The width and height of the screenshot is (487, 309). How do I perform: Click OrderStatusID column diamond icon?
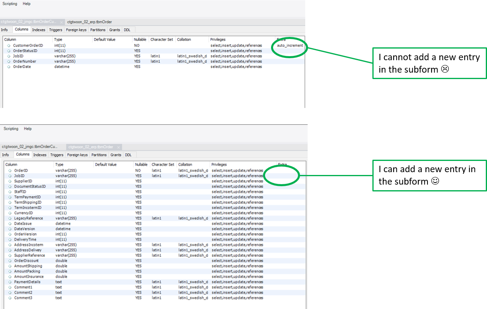[9, 51]
